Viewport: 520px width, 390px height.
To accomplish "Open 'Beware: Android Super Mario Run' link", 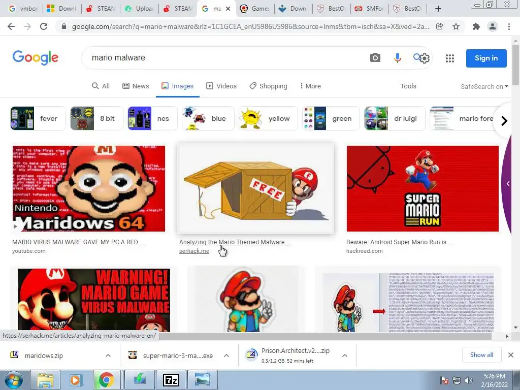I will click(x=400, y=242).
